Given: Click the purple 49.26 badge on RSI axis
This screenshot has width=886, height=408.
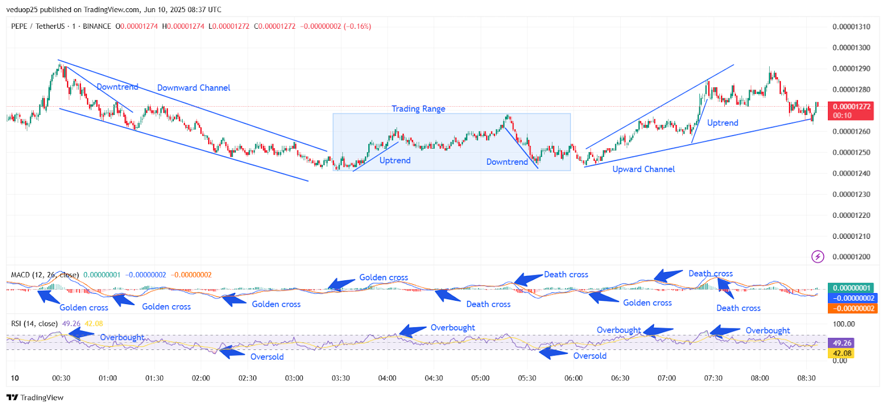Looking at the screenshot, I should pos(842,343).
